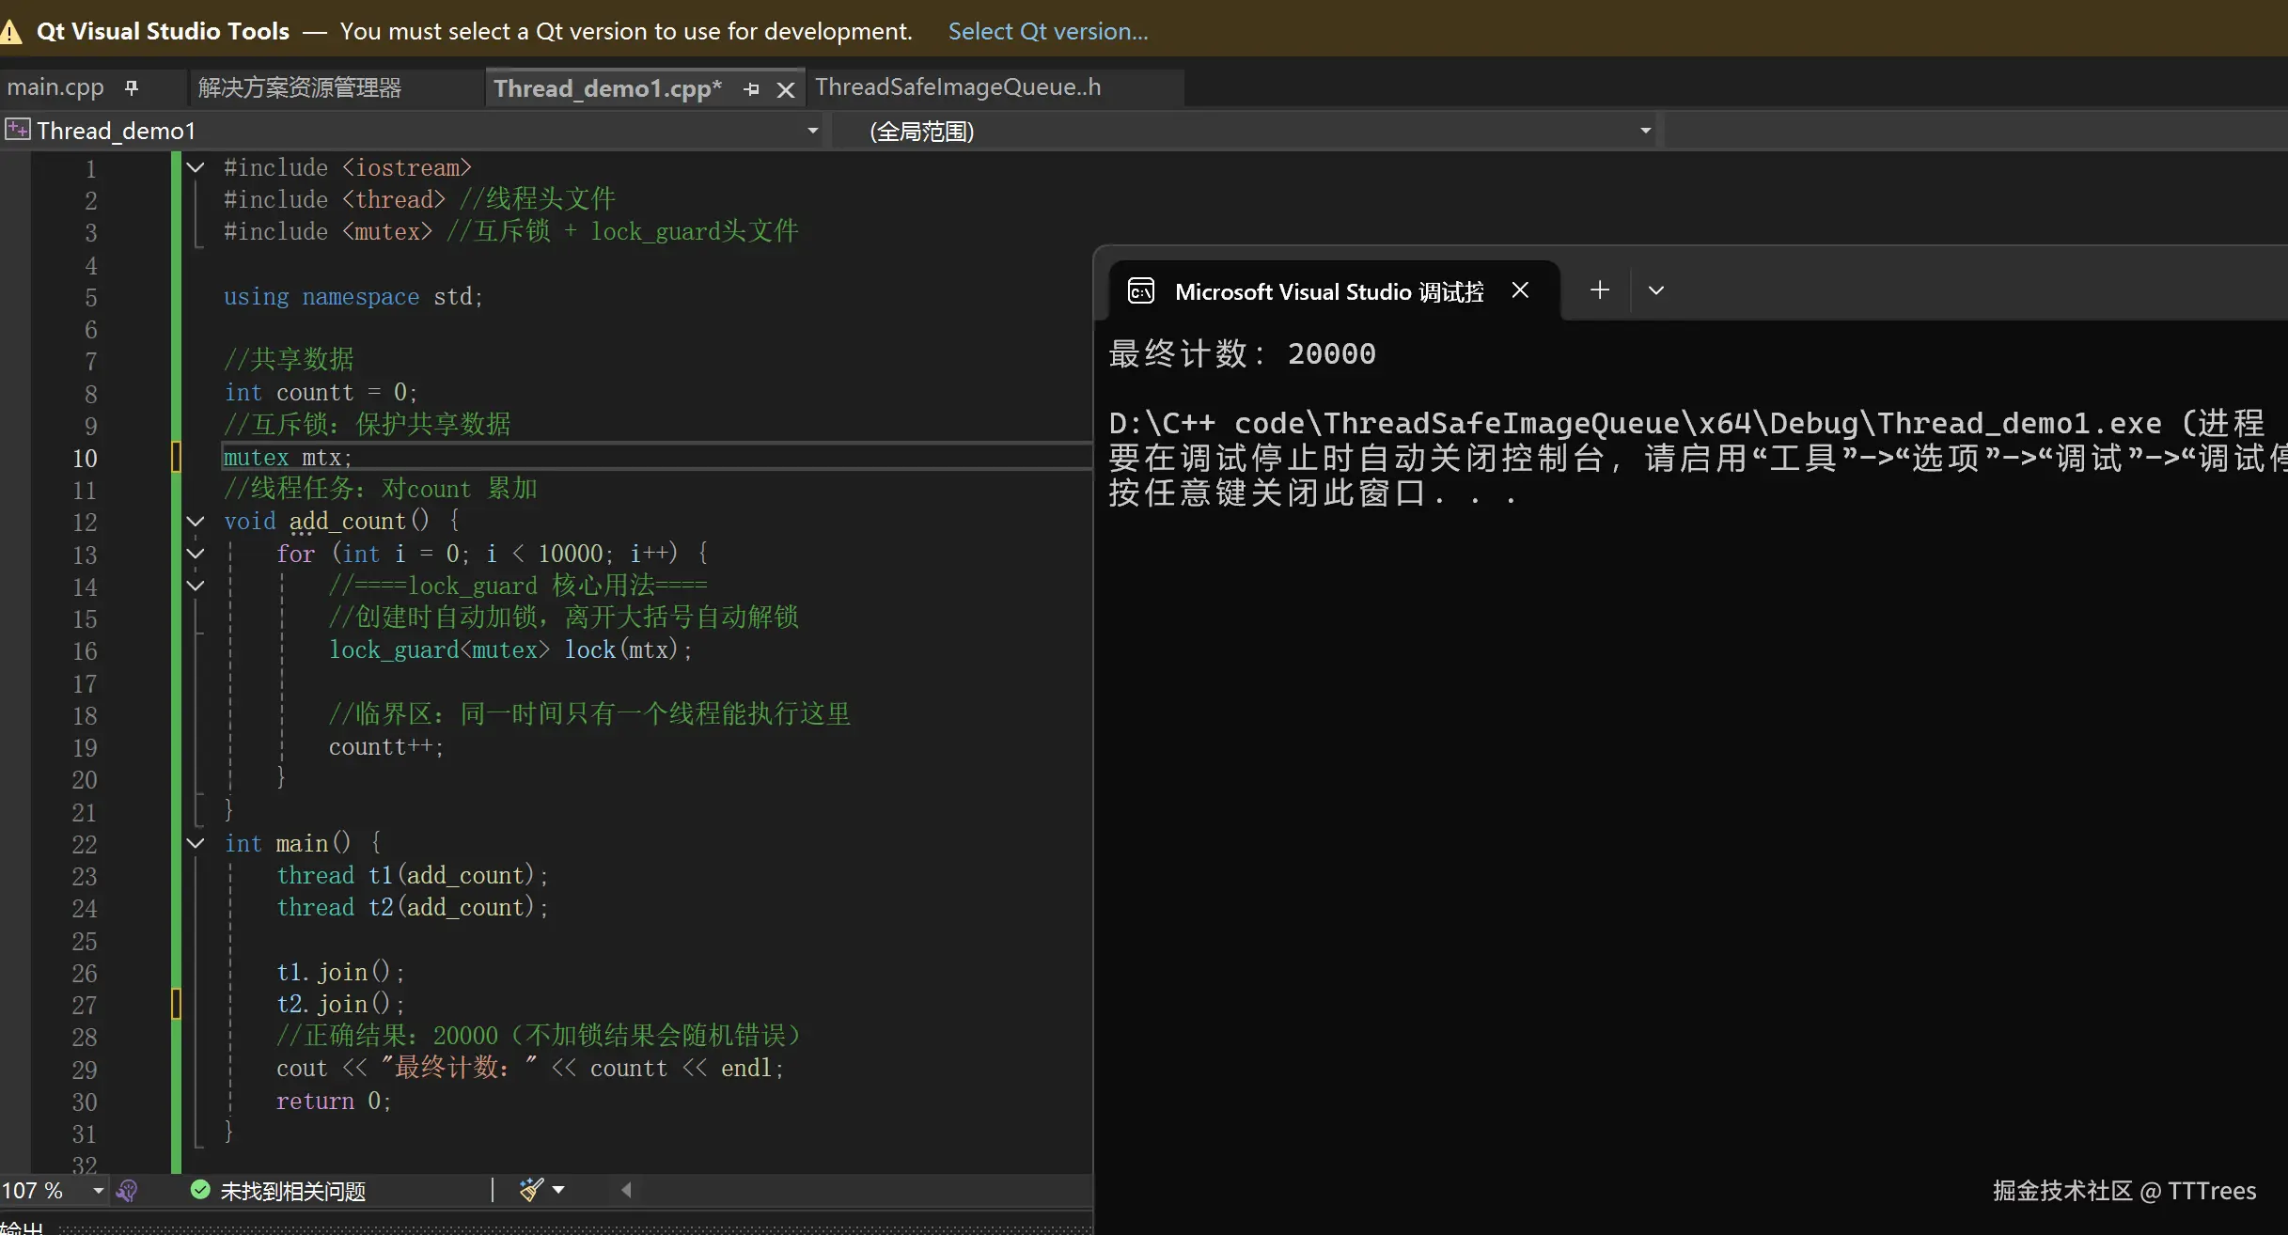Switch to 解决方案资源管理器 tab
The height and width of the screenshot is (1235, 2288).
pos(300,87)
